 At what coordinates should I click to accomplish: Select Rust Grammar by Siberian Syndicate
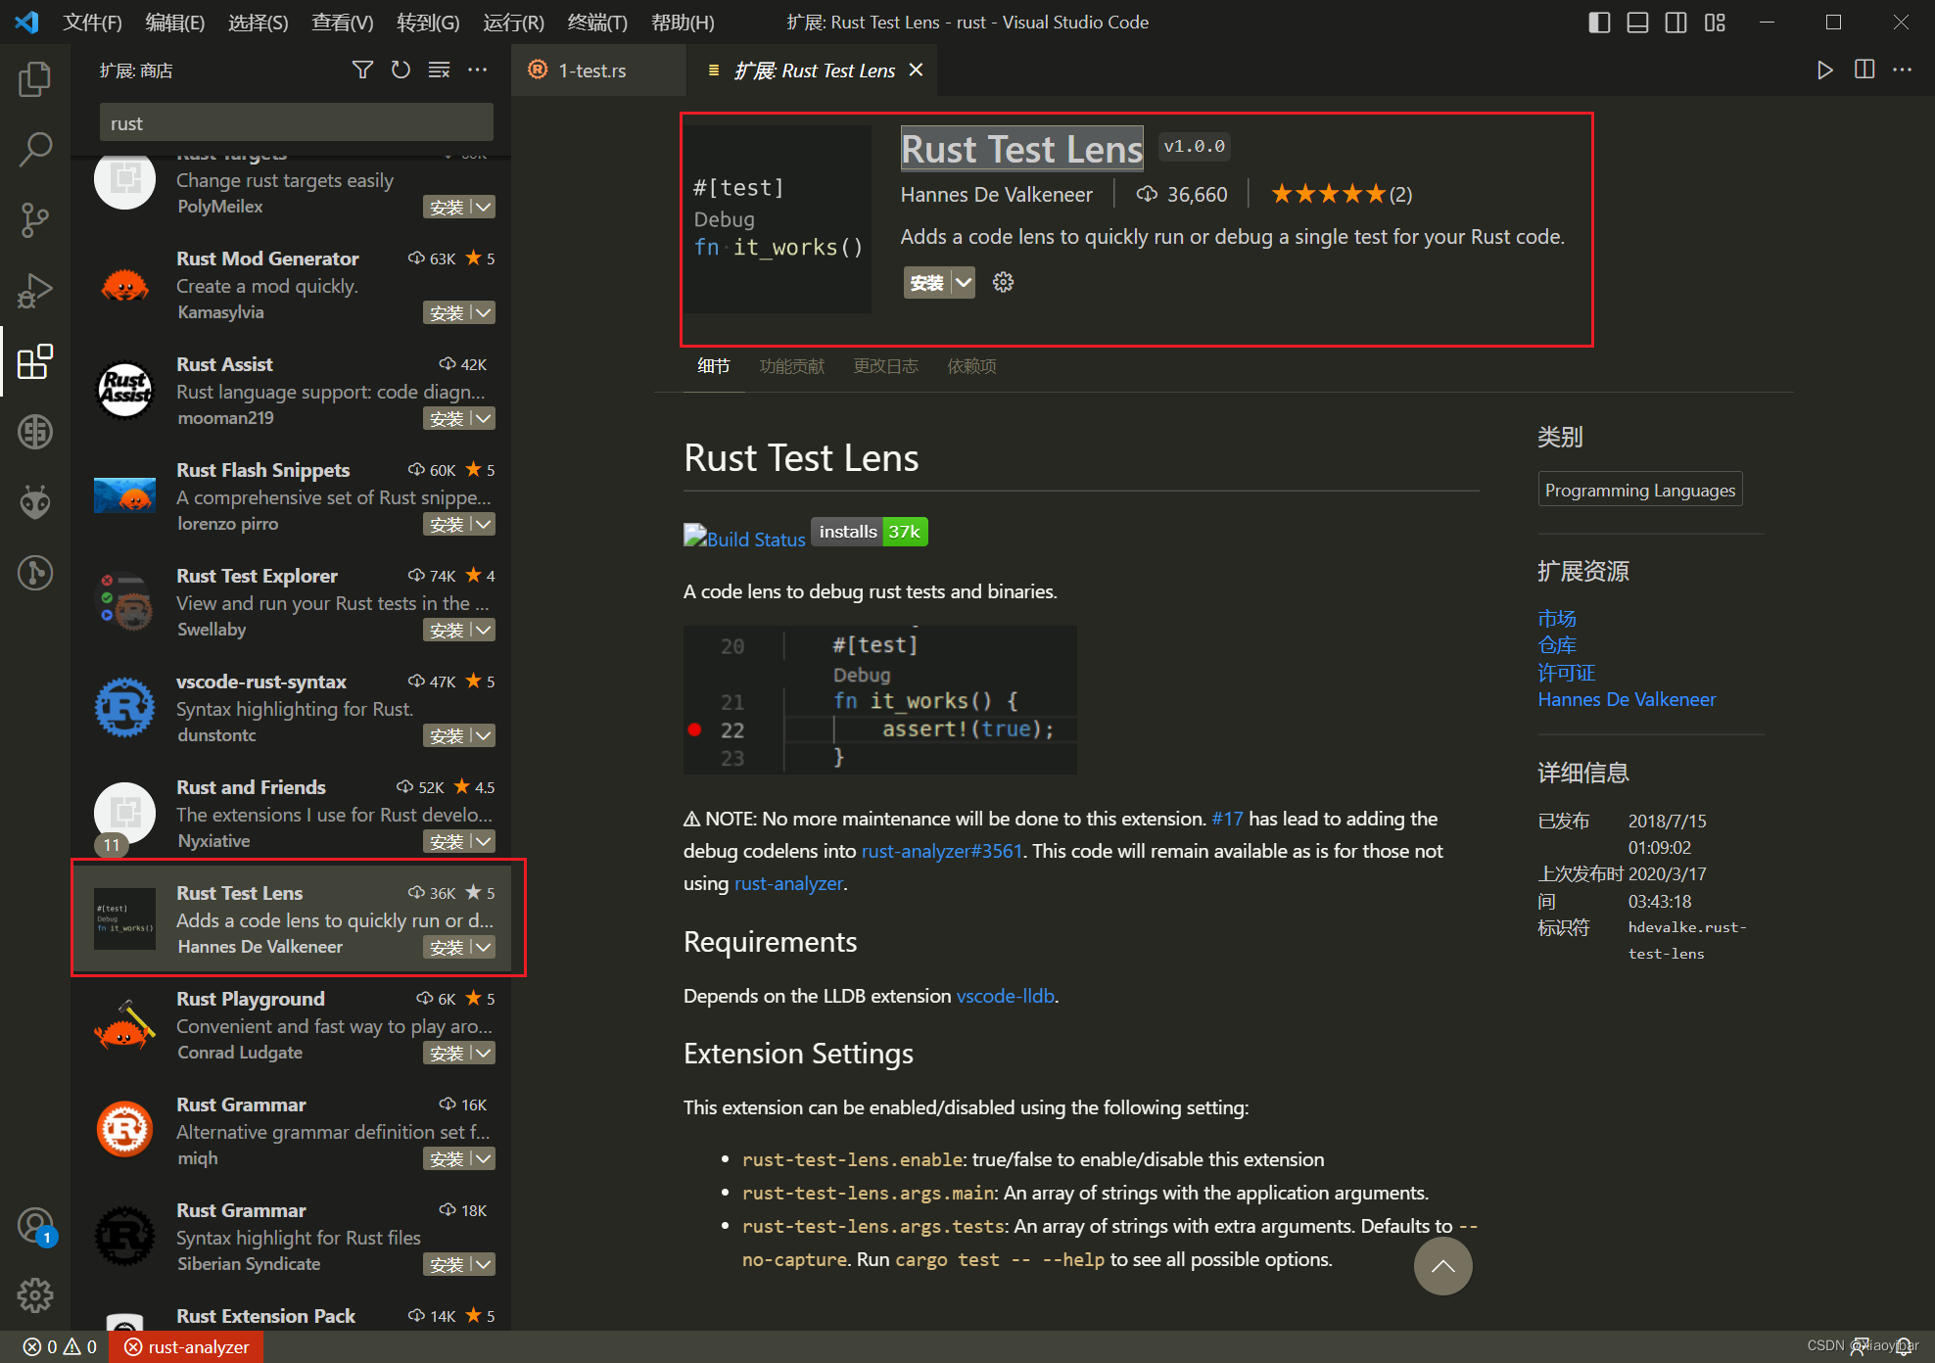click(293, 1236)
